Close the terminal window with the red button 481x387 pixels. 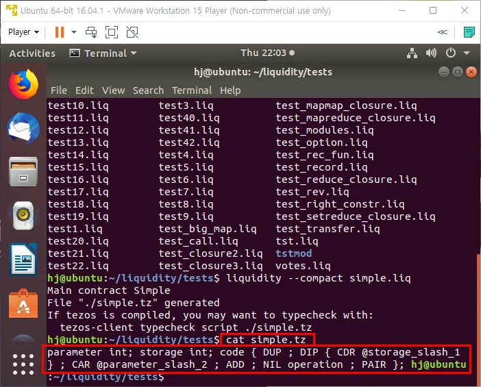coord(471,72)
